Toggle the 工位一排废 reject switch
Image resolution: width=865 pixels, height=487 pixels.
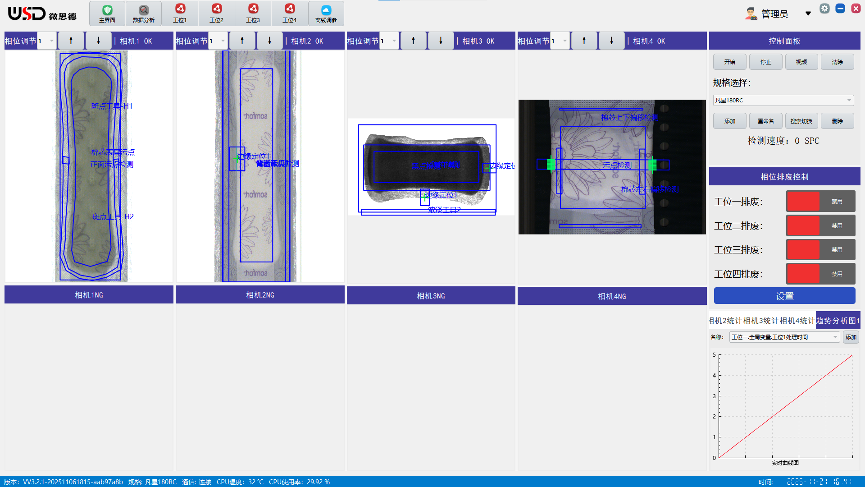[820, 202]
